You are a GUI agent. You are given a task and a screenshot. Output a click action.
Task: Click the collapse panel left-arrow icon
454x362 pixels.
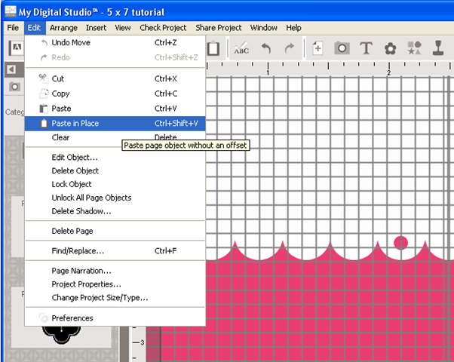[x=11, y=69]
